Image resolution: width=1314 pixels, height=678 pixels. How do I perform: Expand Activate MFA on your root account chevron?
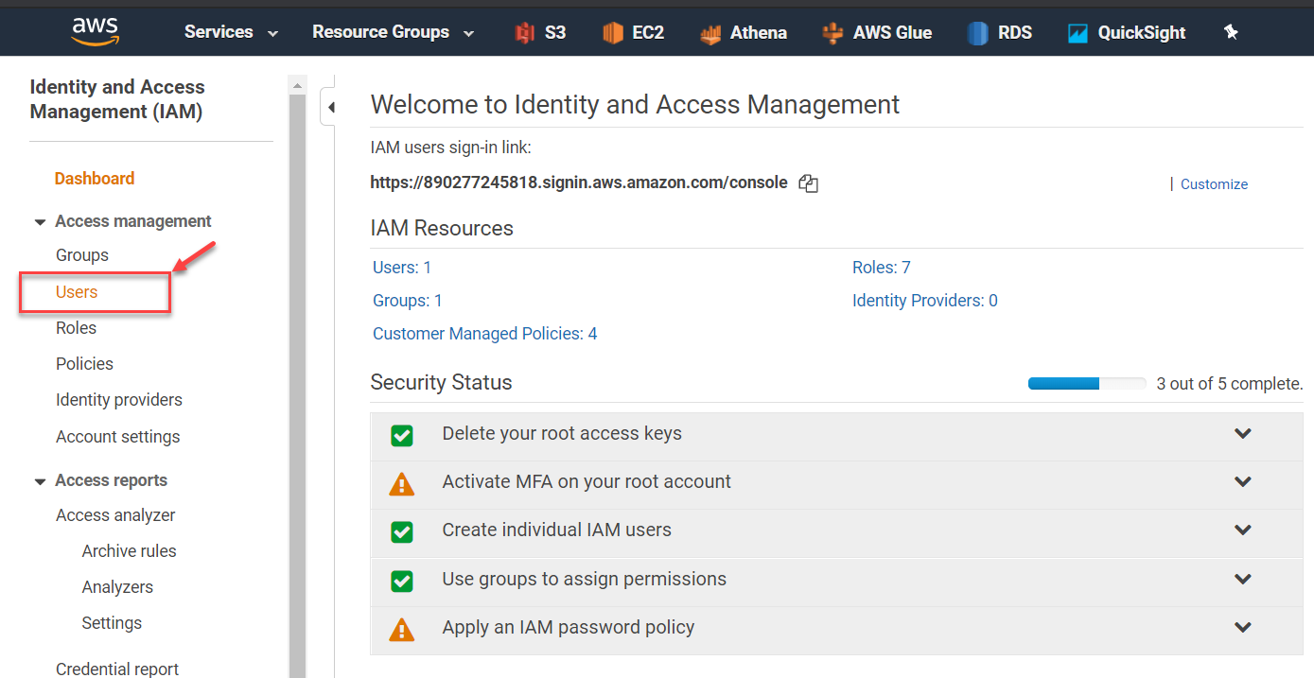(1243, 481)
